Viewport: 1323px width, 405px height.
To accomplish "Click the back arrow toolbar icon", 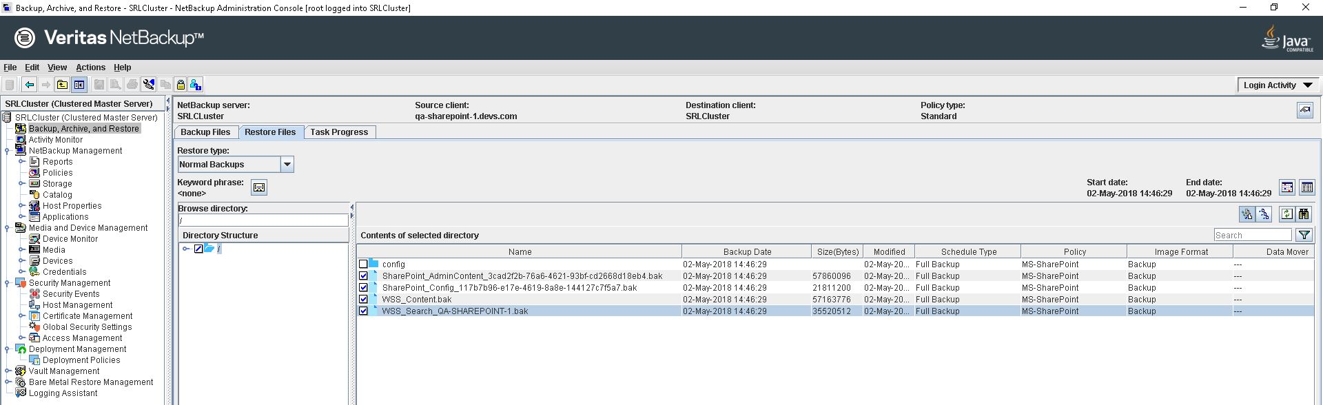I will coord(29,85).
